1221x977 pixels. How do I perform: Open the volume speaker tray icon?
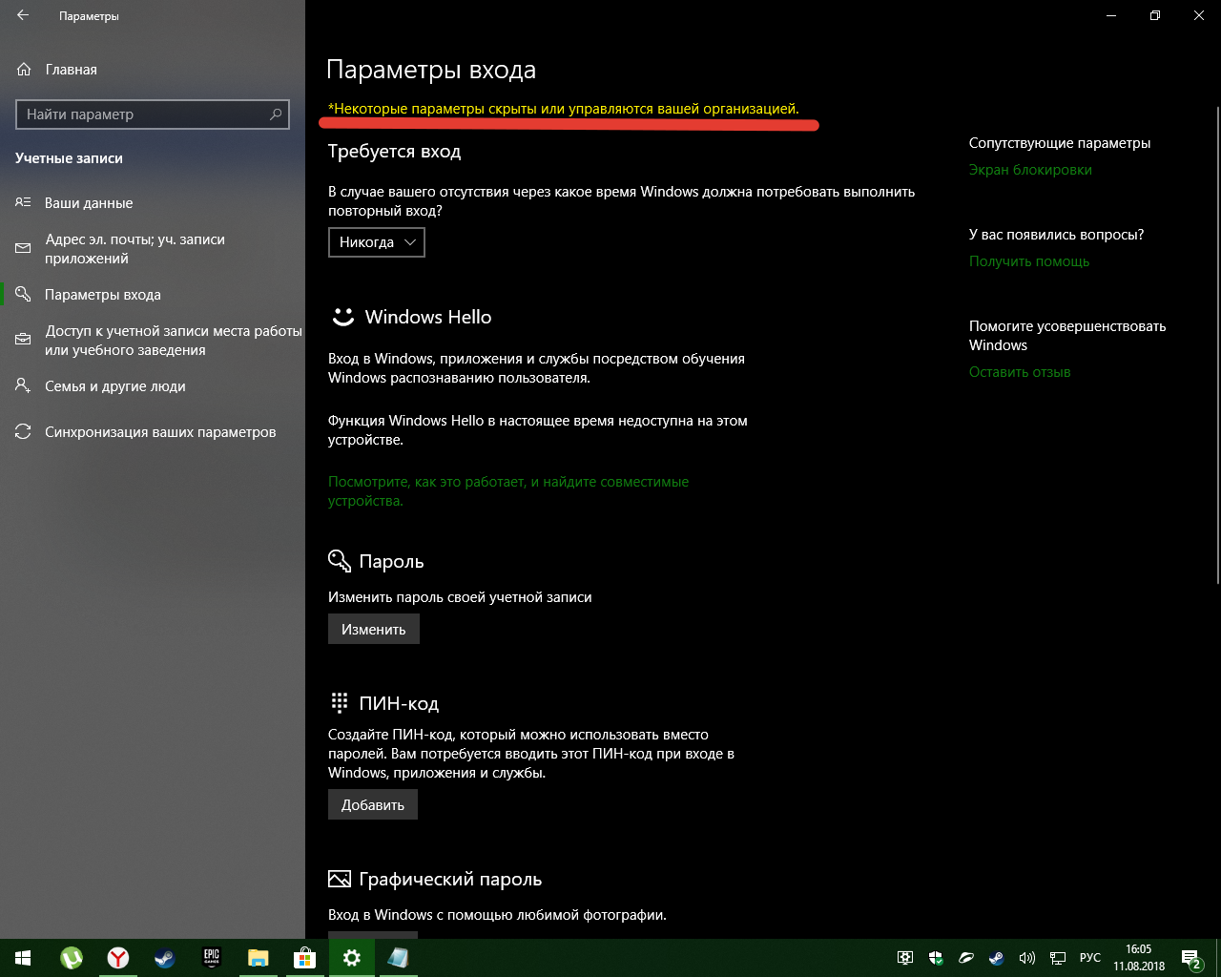click(x=1027, y=958)
